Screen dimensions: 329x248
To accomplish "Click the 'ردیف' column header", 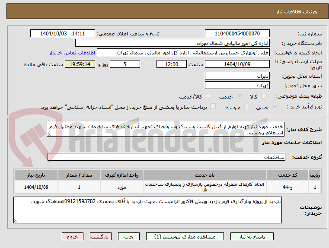I will coord(315,175).
